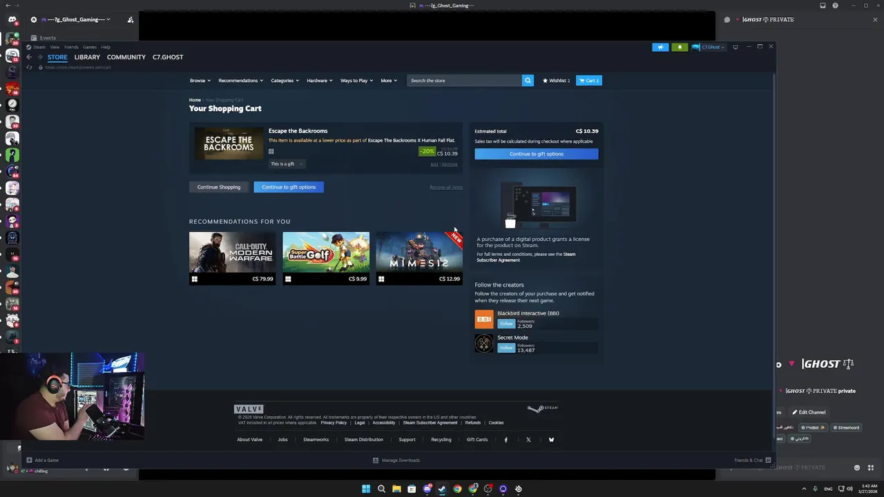Open the Games menu in Steam
Image resolution: width=884 pixels, height=497 pixels.
click(90, 47)
